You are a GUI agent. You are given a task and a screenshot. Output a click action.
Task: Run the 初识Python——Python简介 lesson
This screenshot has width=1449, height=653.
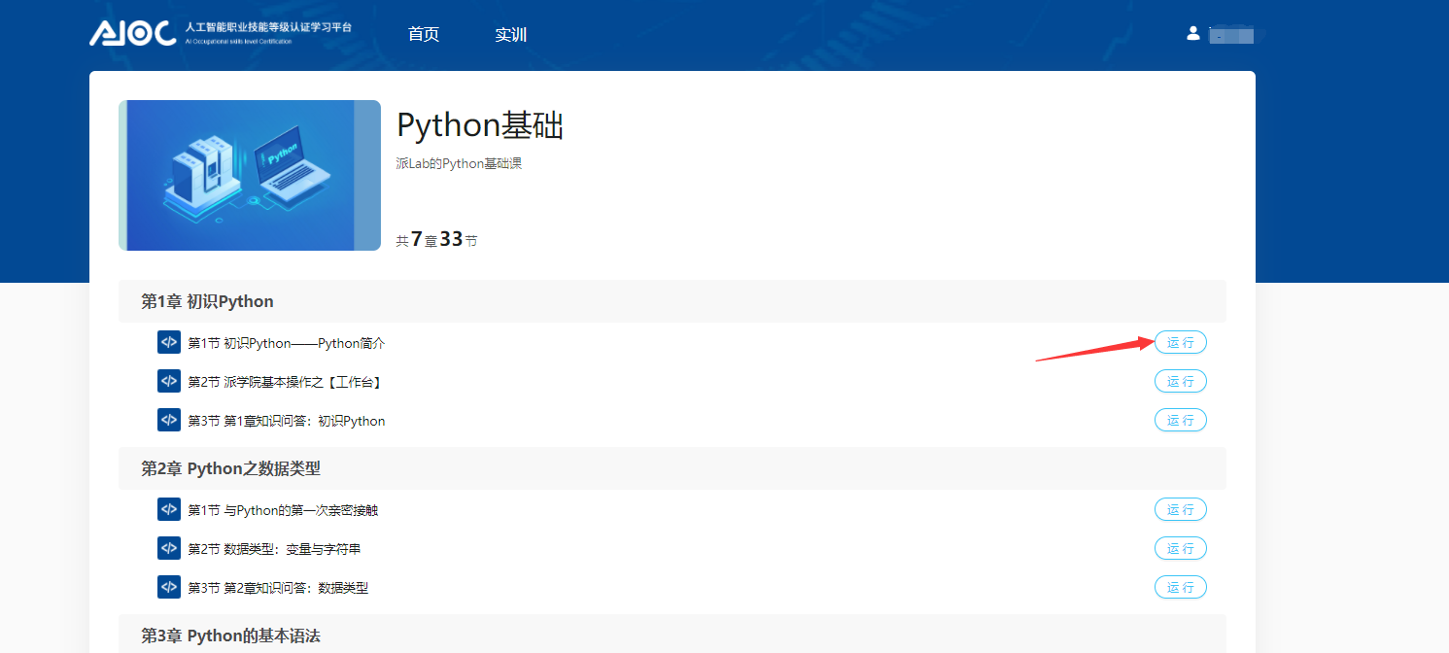pyautogui.click(x=1180, y=342)
